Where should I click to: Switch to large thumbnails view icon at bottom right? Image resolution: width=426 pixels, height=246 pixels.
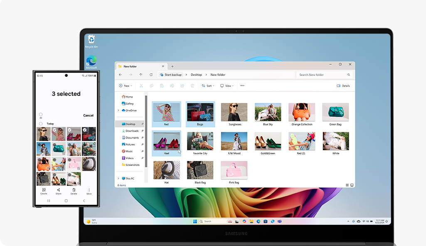pos(352,185)
